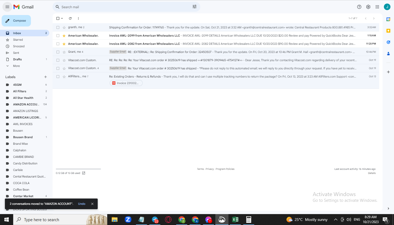
Task: Open Google Tasks side panel icon
Action: pos(388,42)
